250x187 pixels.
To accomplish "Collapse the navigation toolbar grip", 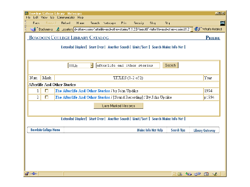I will (25, 23).
